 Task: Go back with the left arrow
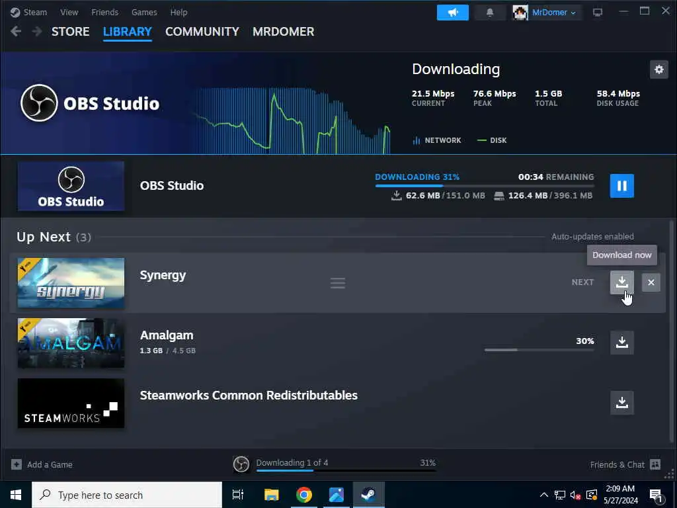tap(16, 31)
